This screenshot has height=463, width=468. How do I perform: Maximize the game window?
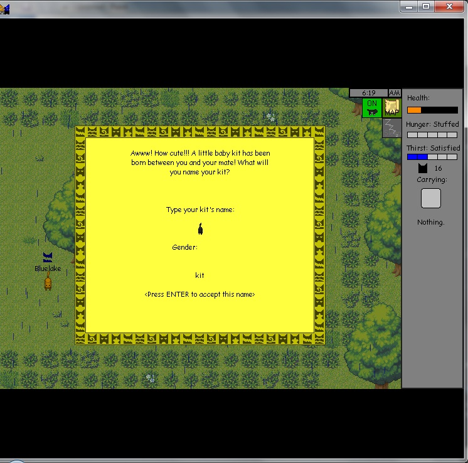click(x=426, y=6)
